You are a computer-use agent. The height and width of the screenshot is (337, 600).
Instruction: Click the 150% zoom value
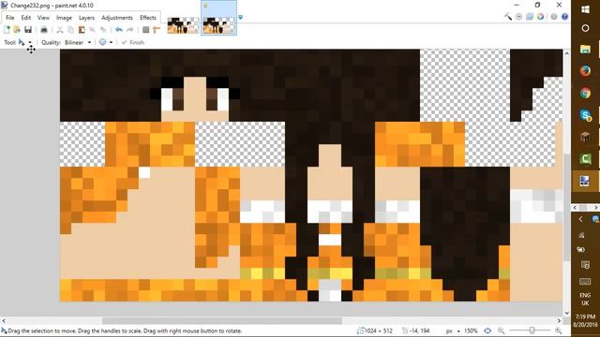click(471, 330)
